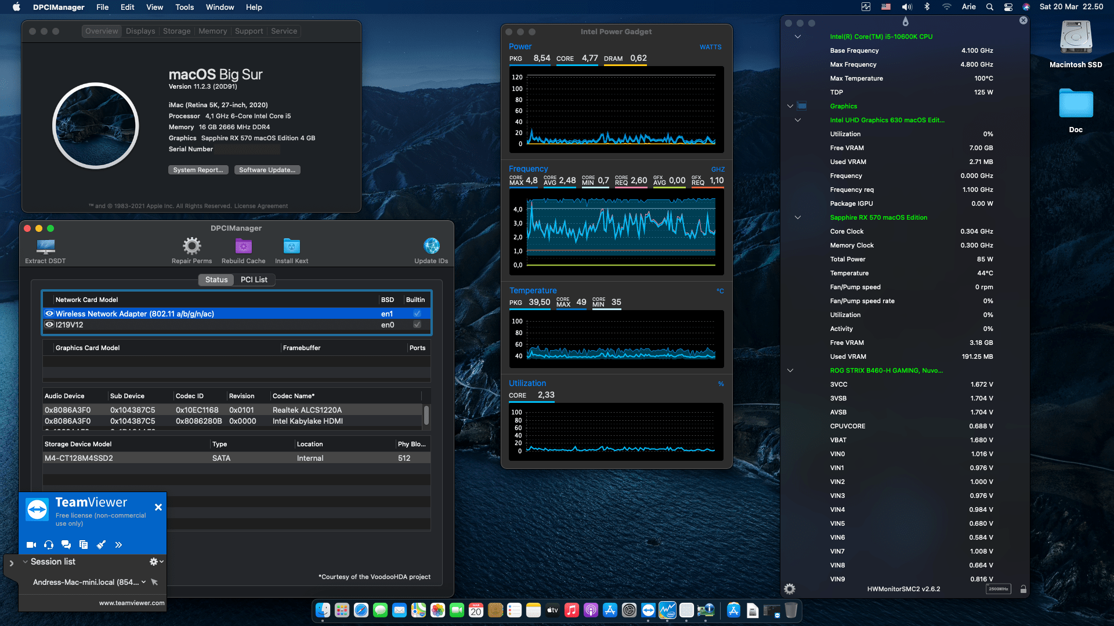Open the File menu
The width and height of the screenshot is (1114, 626).
[102, 7]
